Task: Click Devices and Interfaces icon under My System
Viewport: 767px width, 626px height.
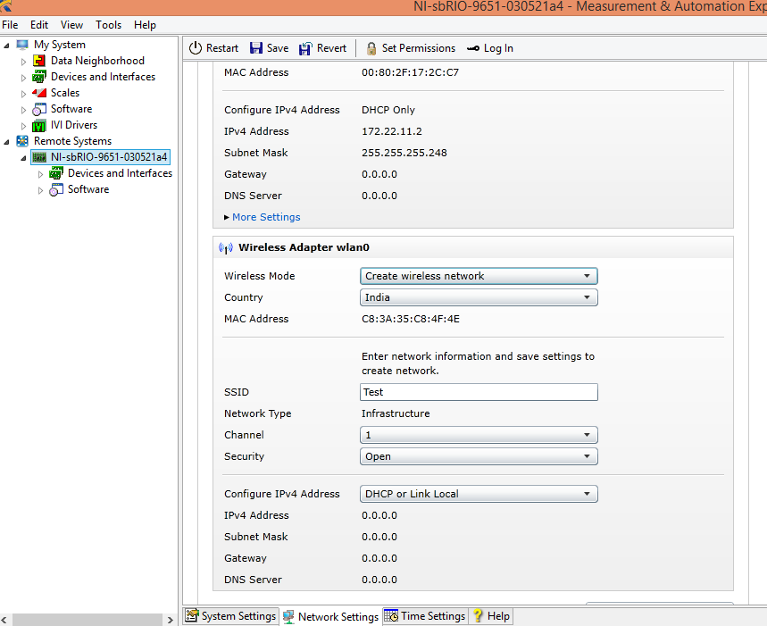Action: 39,77
